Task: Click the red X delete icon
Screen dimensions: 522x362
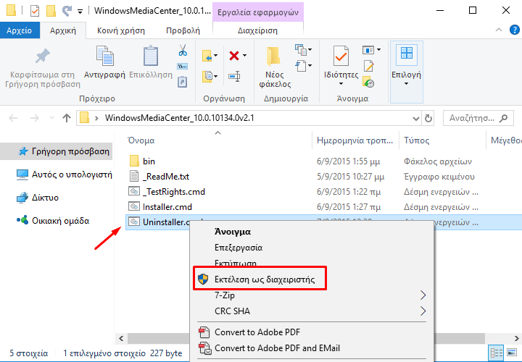Action: (x=234, y=56)
